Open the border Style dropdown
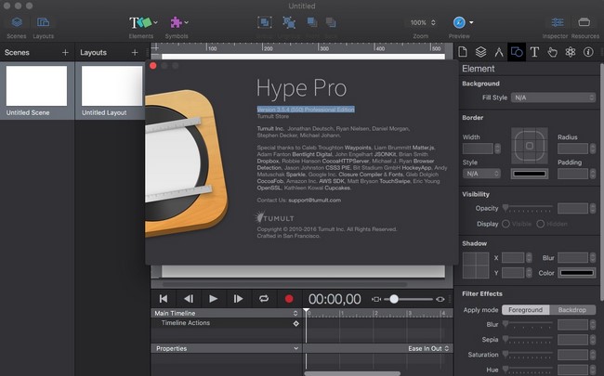 (481, 174)
